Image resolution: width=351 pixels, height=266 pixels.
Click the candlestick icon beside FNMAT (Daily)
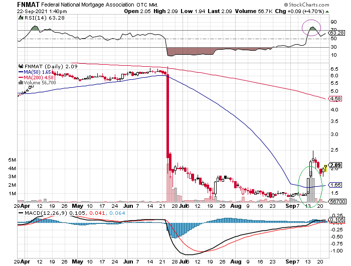(21, 66)
